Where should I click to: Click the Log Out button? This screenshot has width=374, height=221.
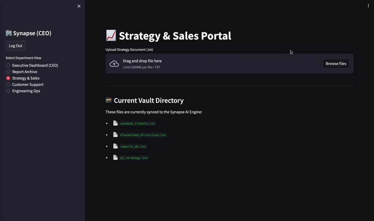[x=15, y=46]
